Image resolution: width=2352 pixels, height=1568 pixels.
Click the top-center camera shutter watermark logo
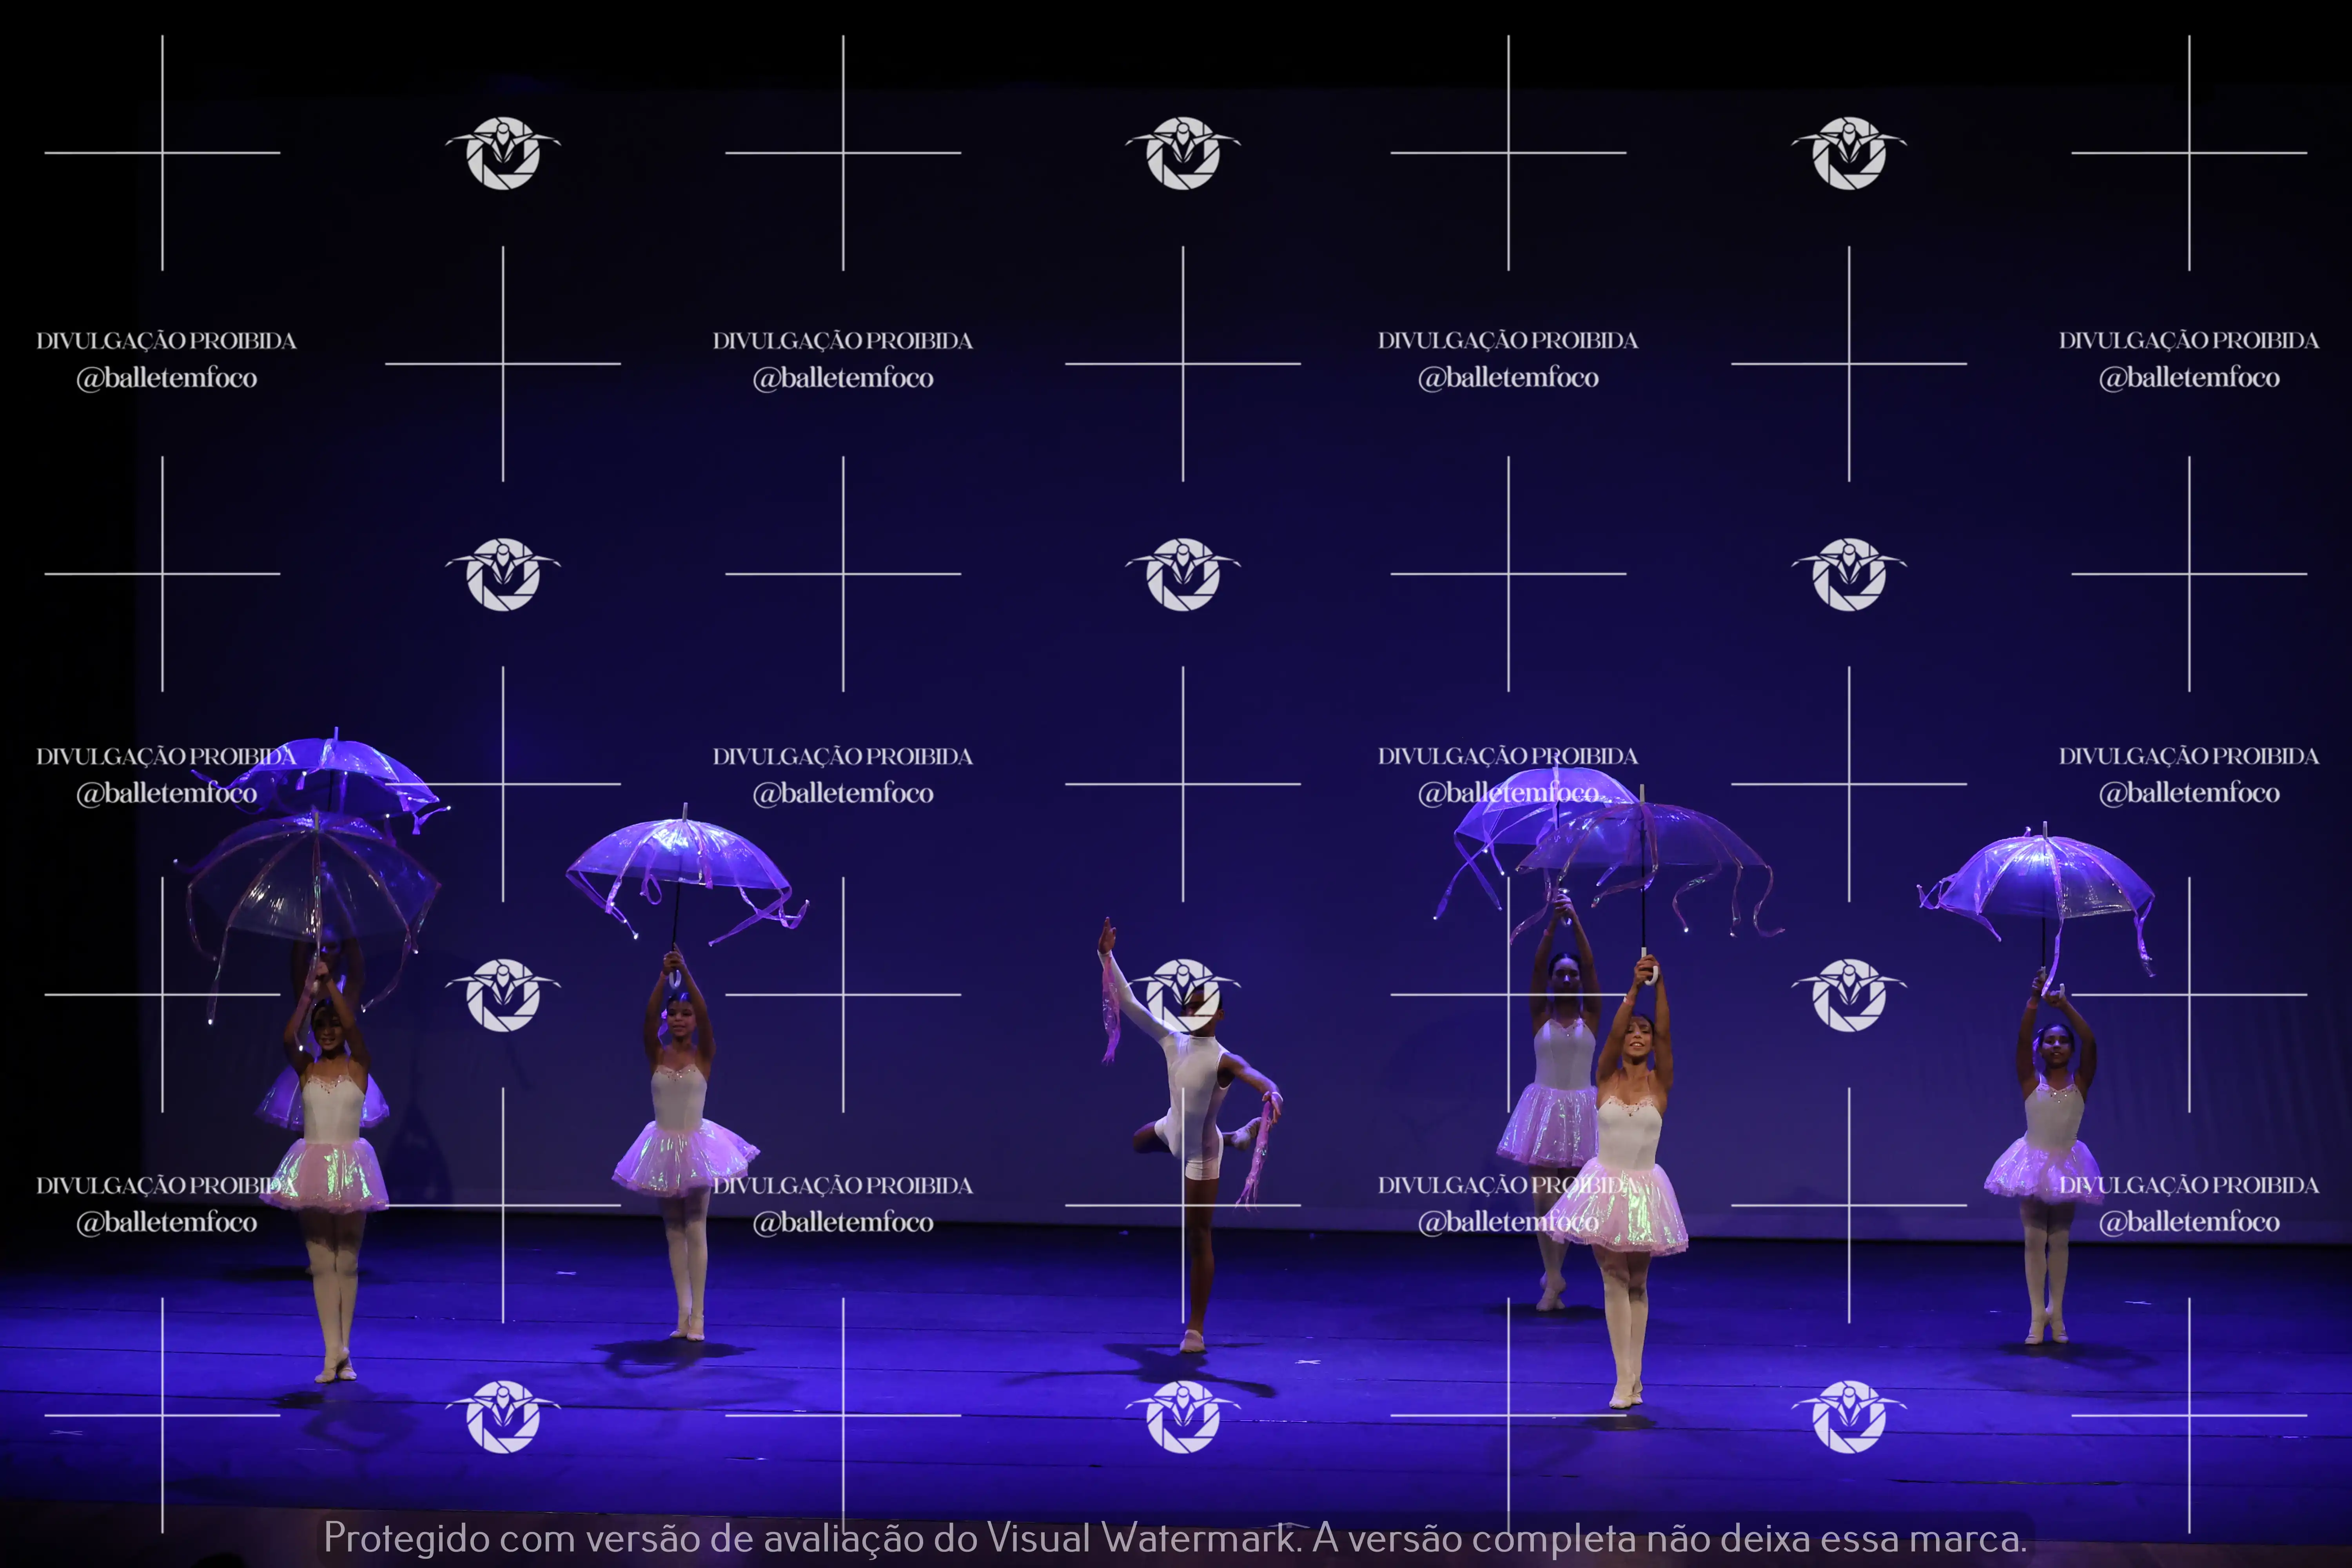click(x=1183, y=153)
